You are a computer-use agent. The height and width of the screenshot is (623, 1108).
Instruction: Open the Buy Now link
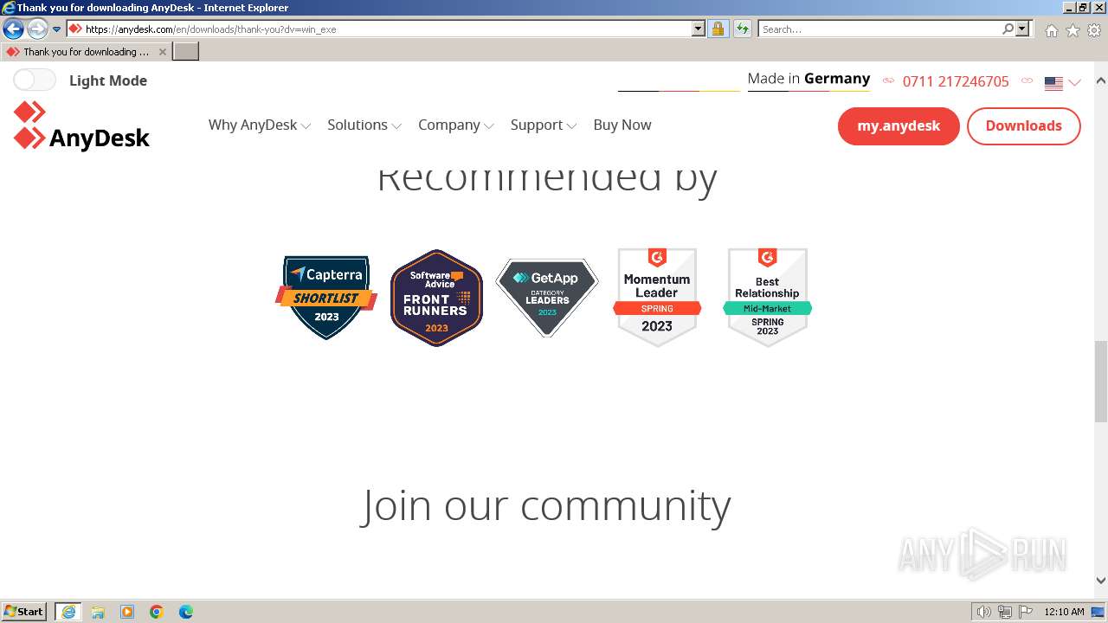click(x=622, y=125)
